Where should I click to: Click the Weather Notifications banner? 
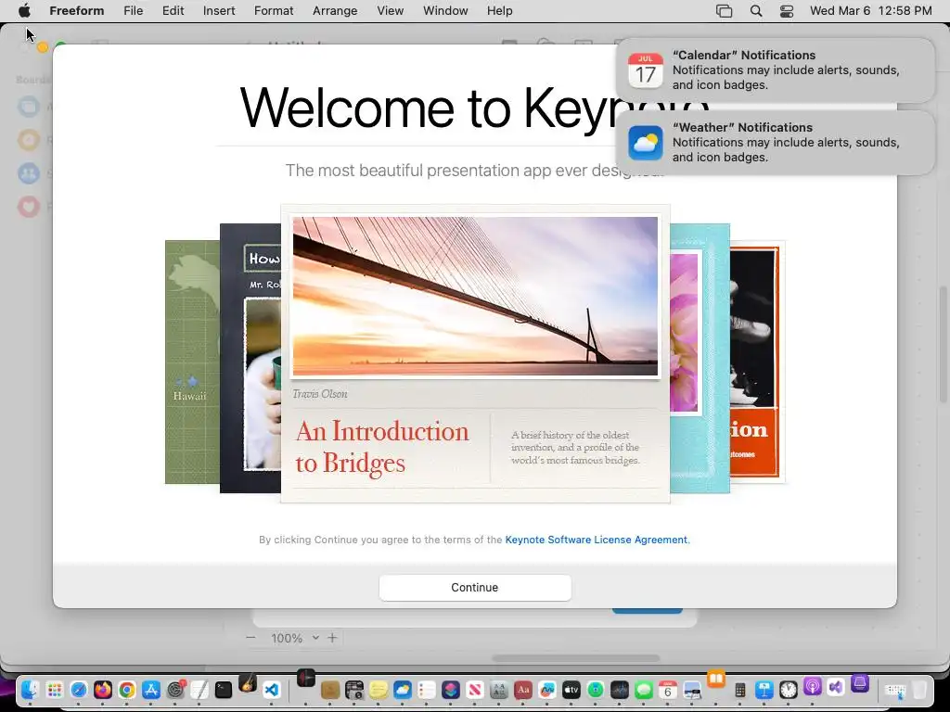[776, 142]
